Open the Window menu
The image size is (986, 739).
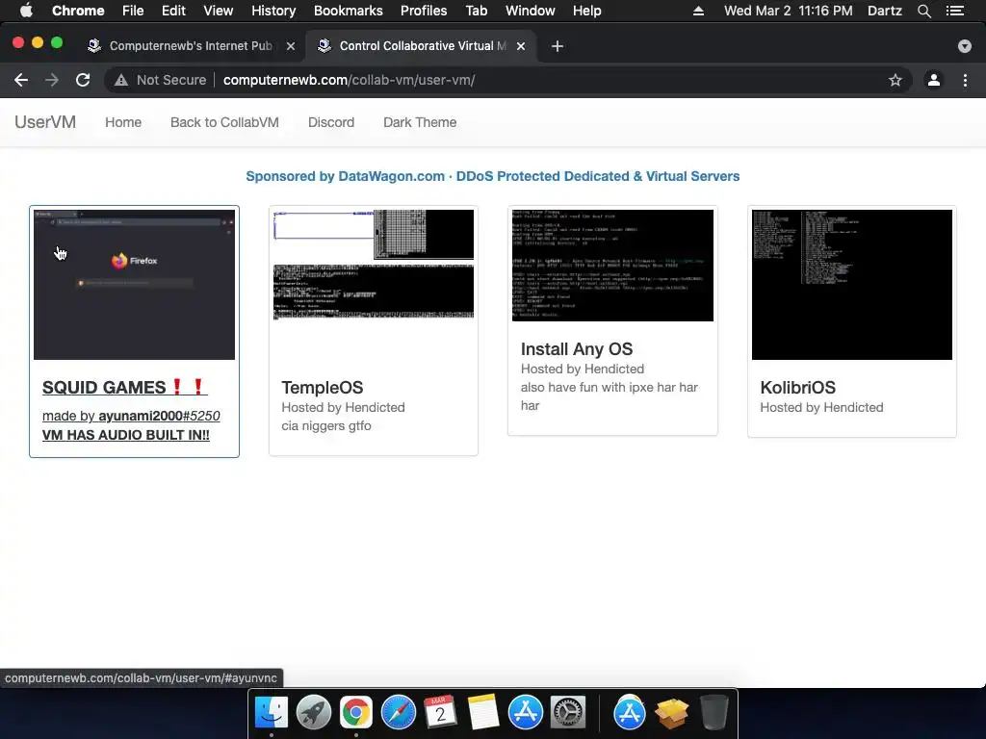click(x=531, y=11)
